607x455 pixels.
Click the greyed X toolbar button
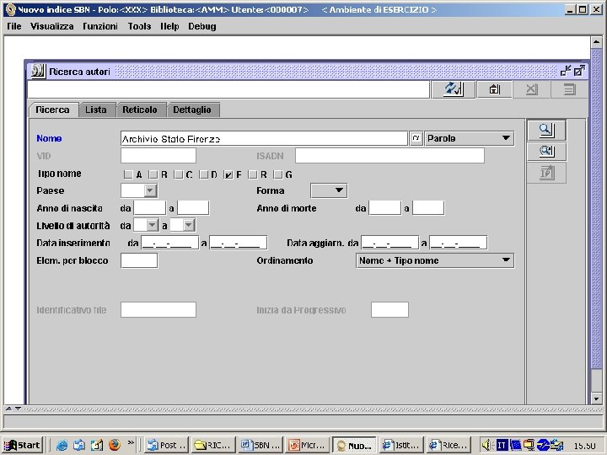click(x=531, y=89)
